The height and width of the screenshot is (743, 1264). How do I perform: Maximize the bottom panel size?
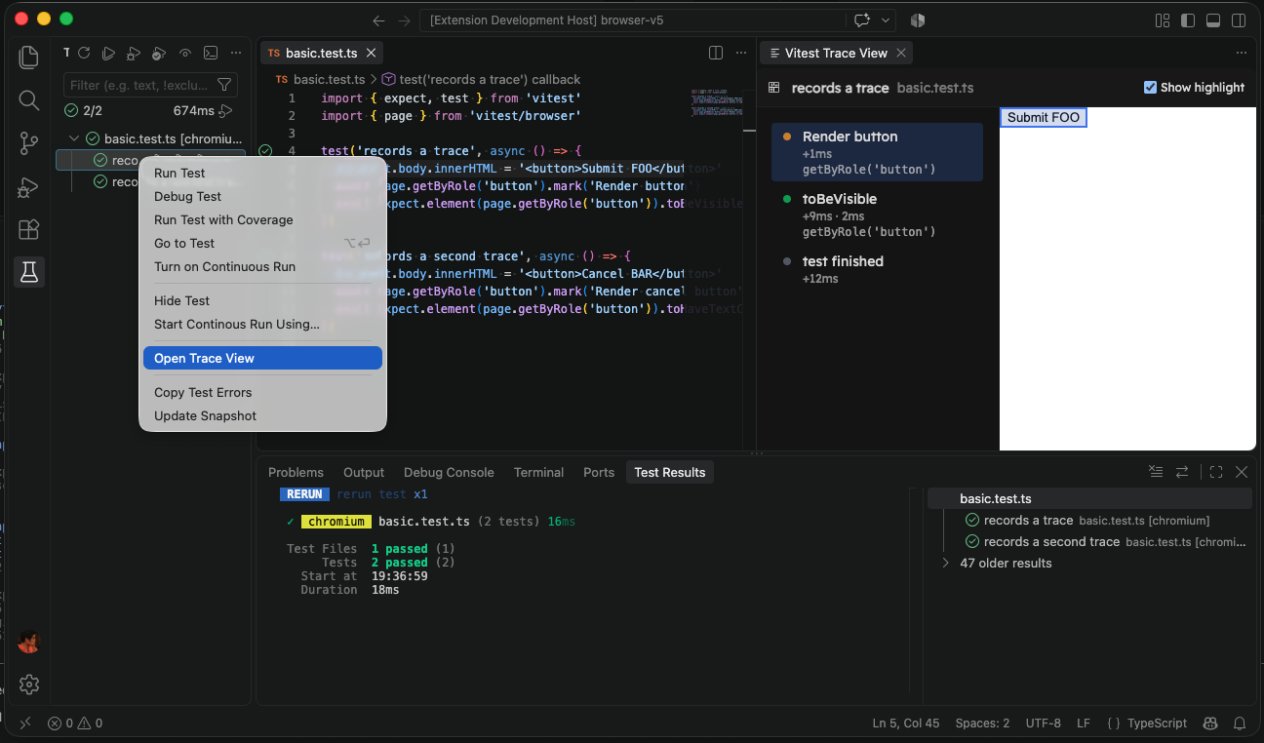click(1216, 472)
